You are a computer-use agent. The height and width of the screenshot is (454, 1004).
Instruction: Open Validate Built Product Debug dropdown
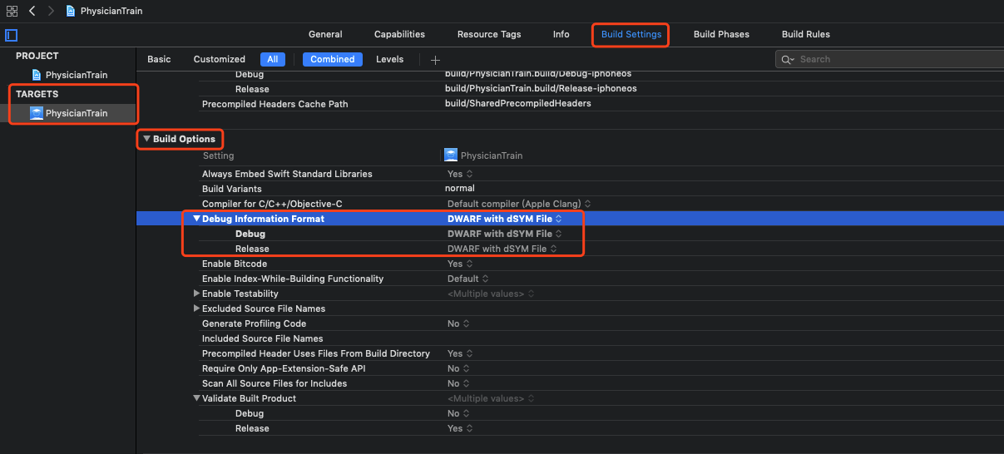pos(459,413)
